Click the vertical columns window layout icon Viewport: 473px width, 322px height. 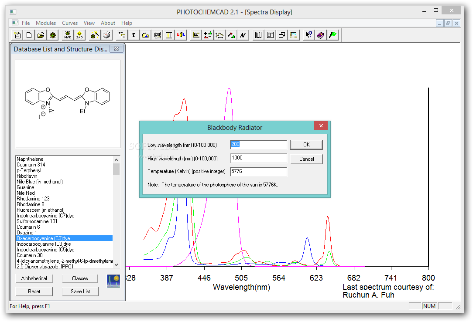[258, 35]
